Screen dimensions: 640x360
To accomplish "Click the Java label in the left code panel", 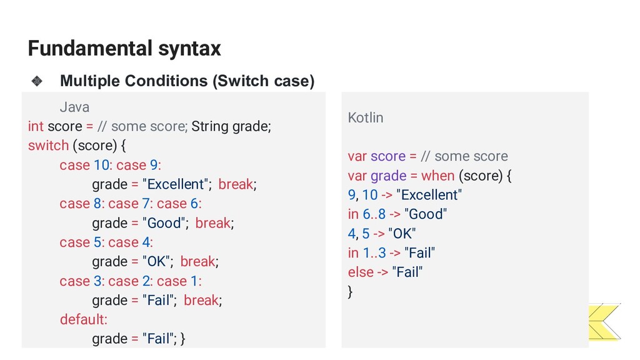I will point(74,107).
